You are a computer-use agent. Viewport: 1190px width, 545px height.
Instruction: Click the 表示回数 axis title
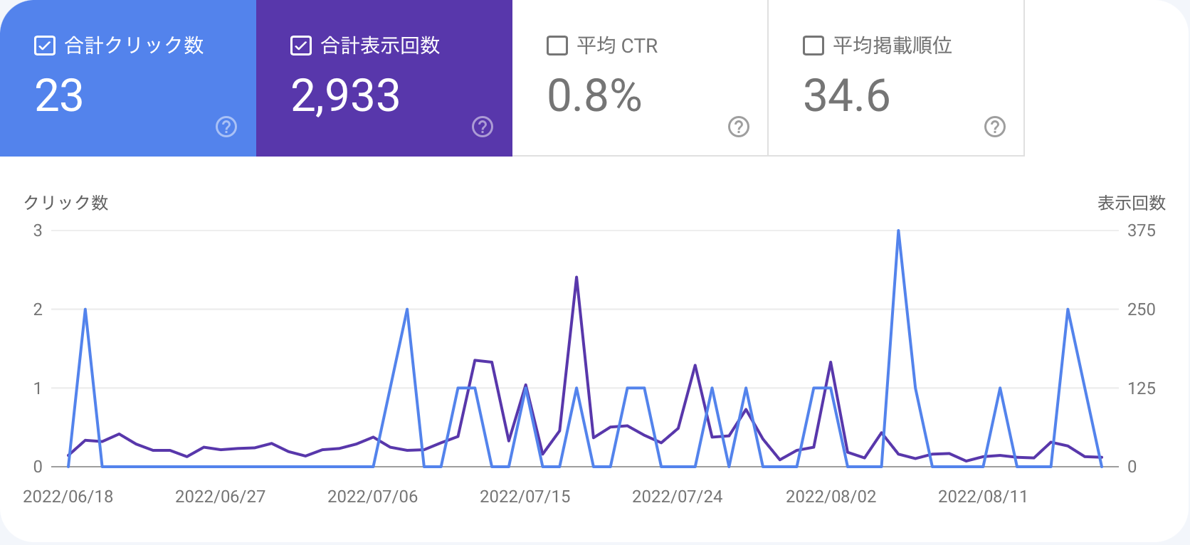point(1132,203)
